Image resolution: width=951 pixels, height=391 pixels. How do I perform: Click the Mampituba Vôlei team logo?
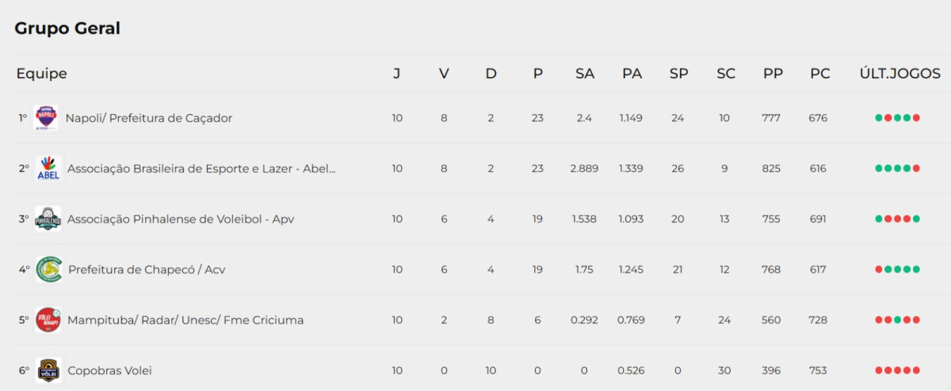click(x=48, y=320)
